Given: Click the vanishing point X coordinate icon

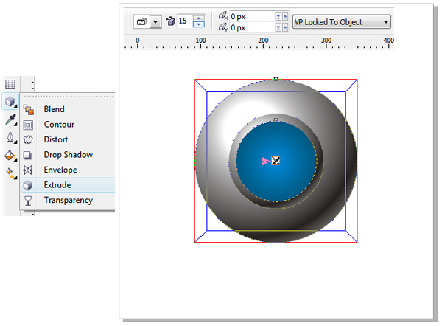Looking at the screenshot, I should click(x=223, y=15).
